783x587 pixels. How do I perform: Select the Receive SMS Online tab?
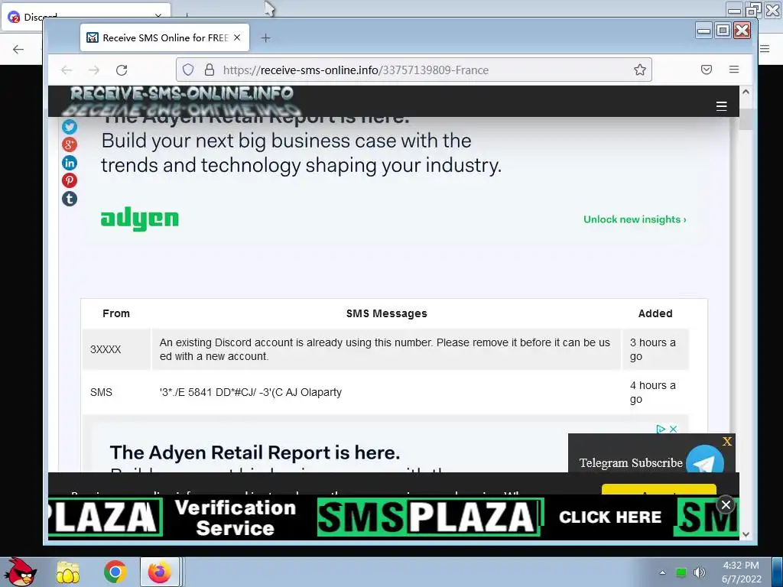pos(165,38)
